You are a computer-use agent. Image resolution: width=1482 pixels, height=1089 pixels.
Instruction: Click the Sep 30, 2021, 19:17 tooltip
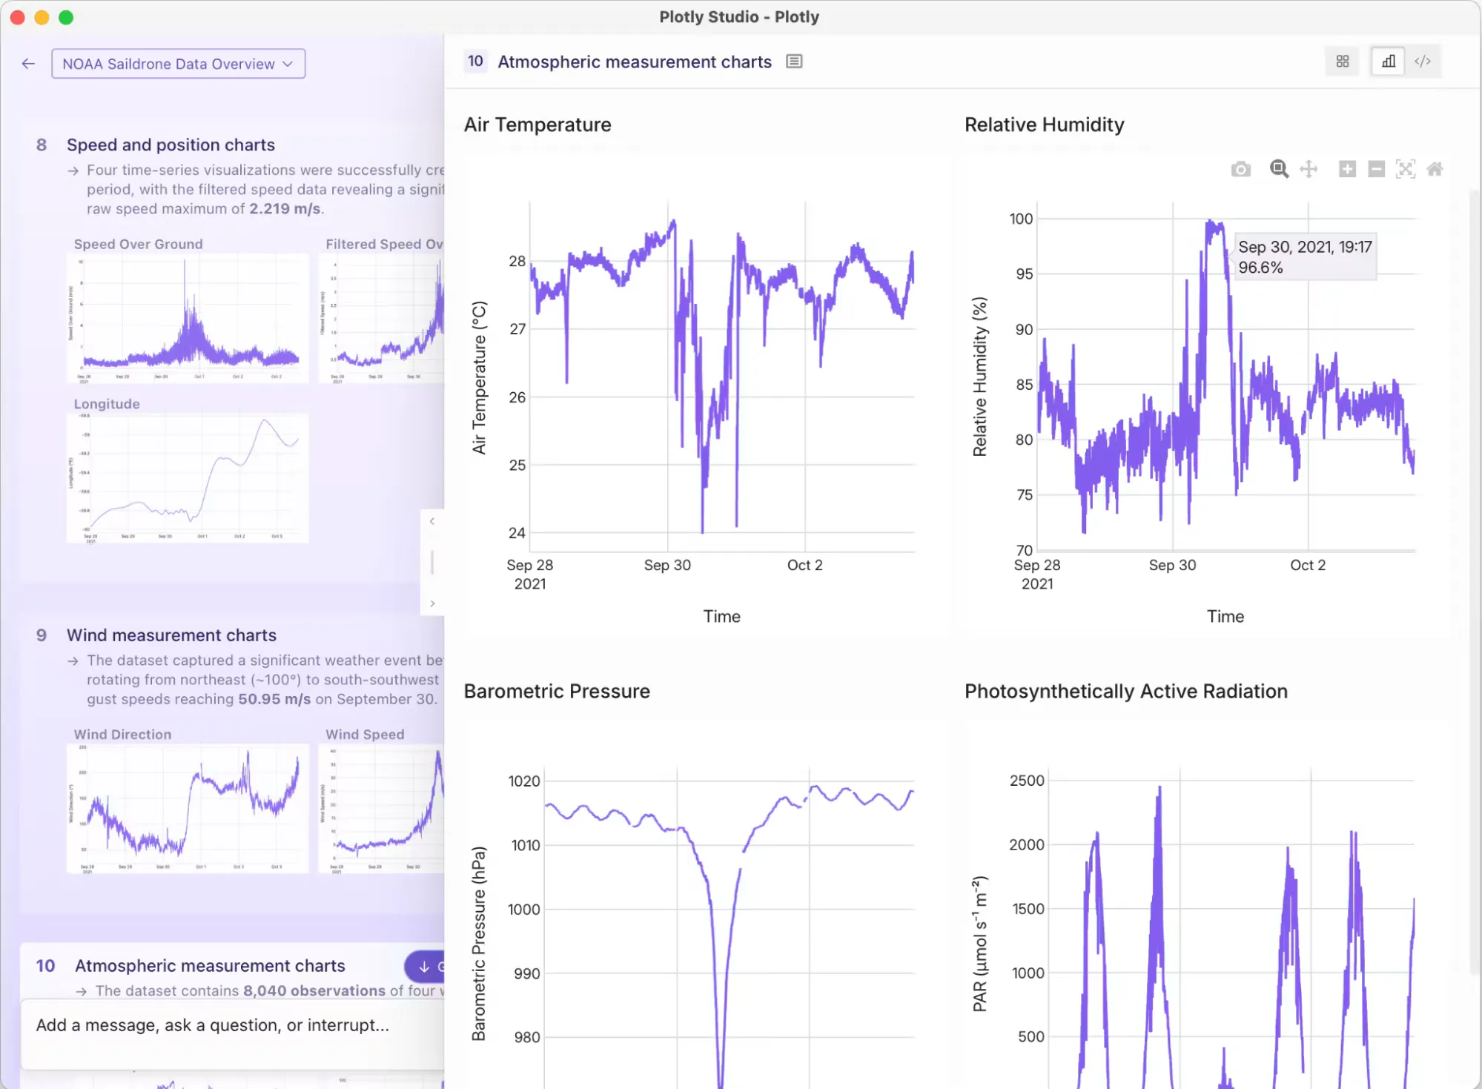(x=1305, y=257)
